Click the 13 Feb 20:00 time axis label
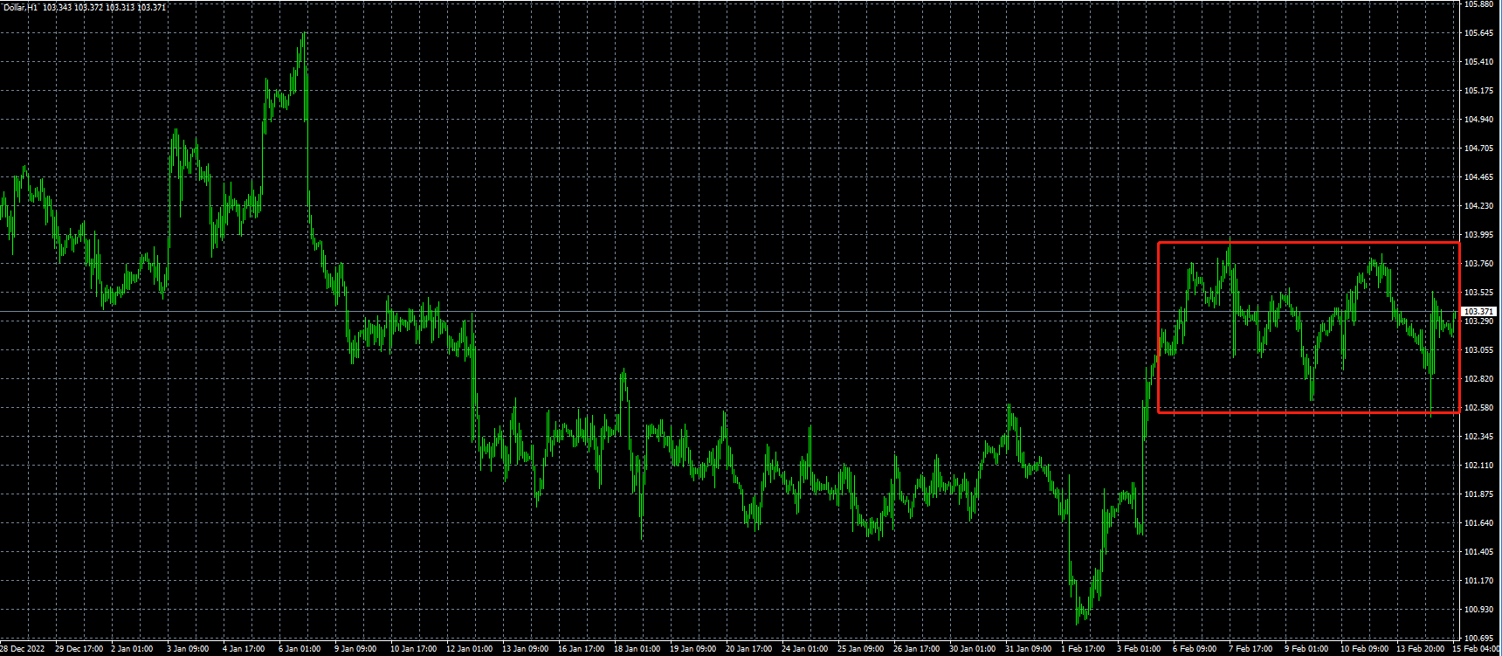This screenshot has height=656, width=1502. click(1420, 649)
